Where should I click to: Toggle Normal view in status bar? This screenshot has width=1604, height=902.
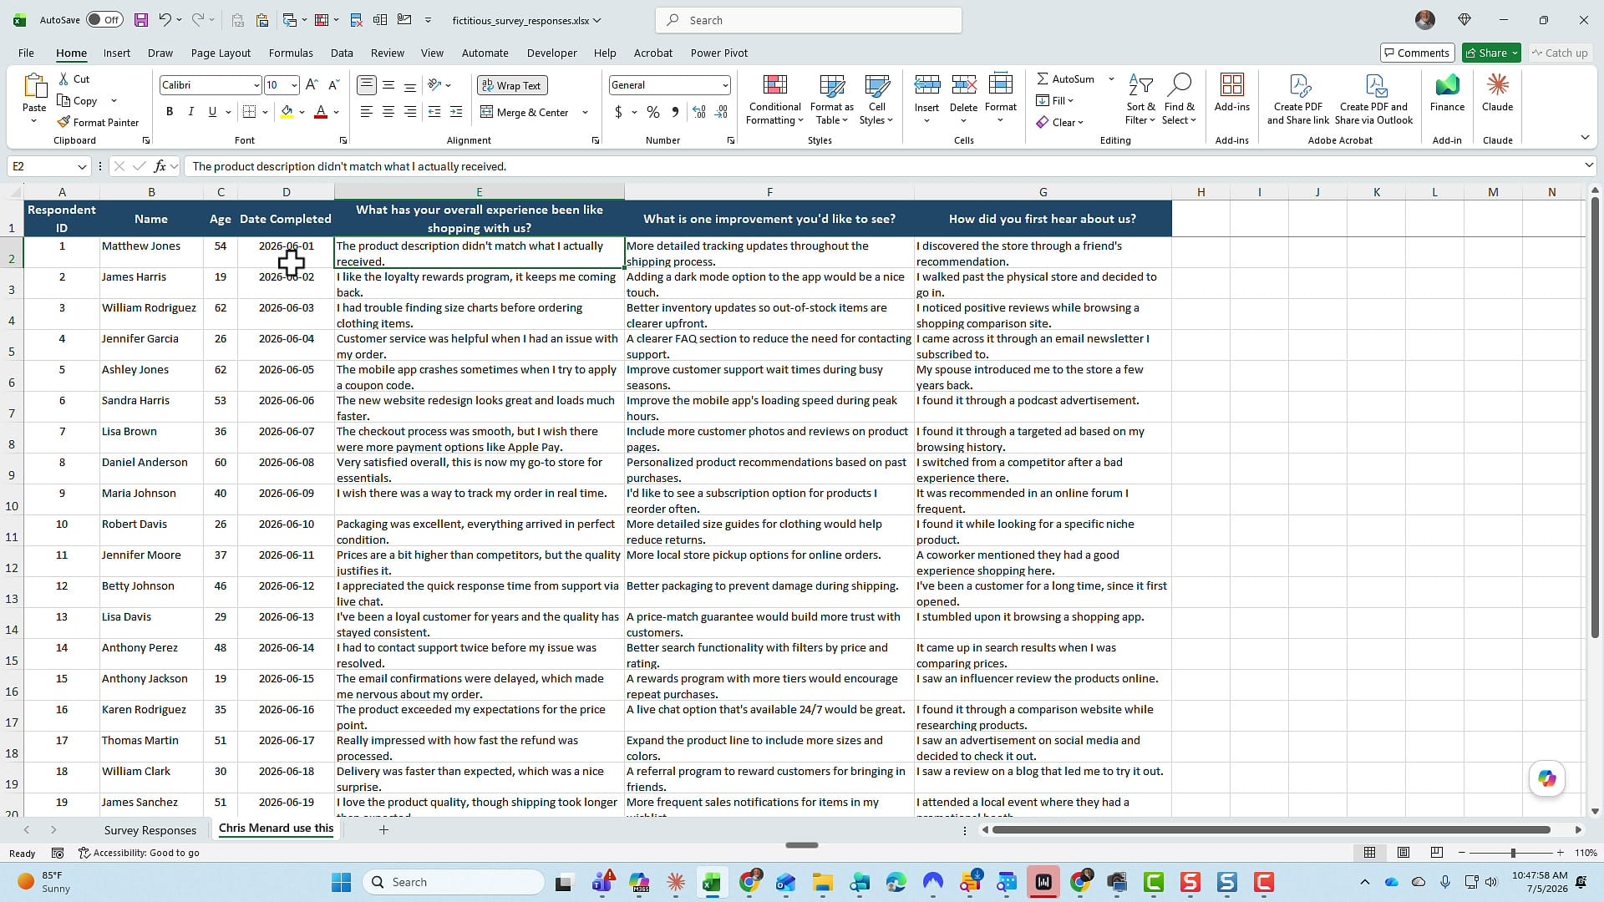point(1370,853)
